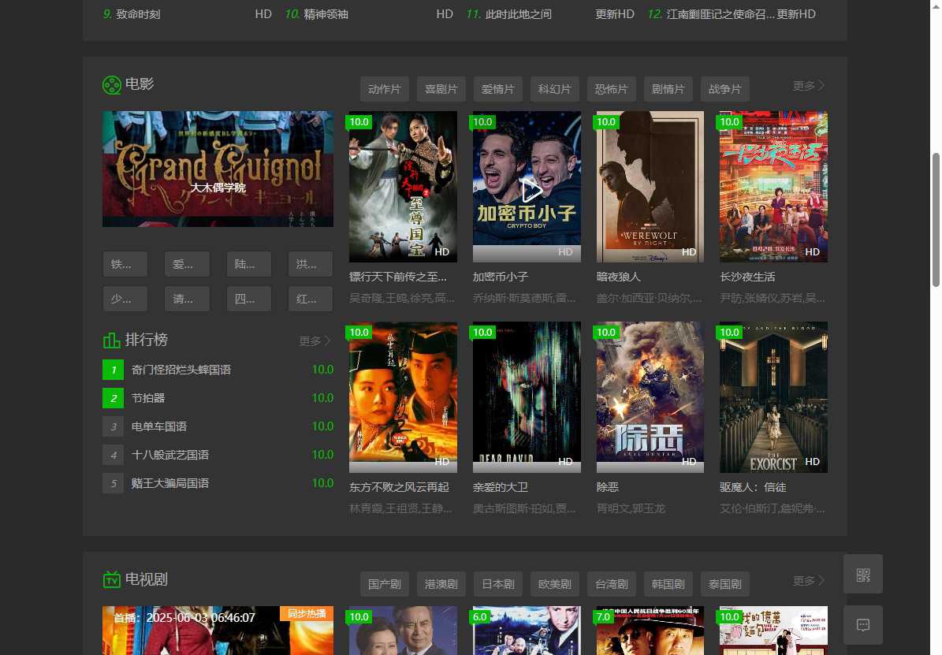
Task: Switch to the 港澳剧 TV category
Action: pos(441,584)
